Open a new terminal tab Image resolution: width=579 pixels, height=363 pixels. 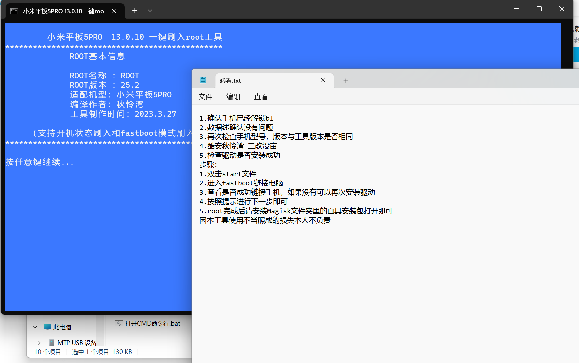135,11
